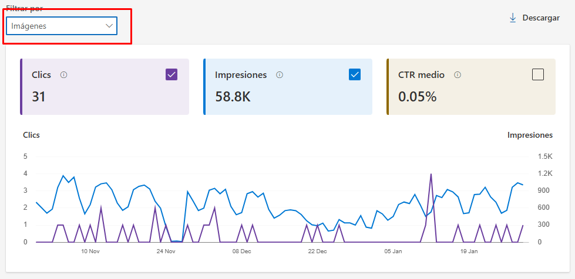Enable the CTR medio checkbox
This screenshot has width=575, height=279.
(537, 74)
